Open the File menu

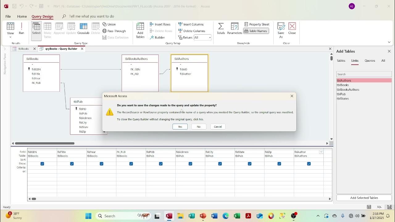pyautogui.click(x=8, y=16)
